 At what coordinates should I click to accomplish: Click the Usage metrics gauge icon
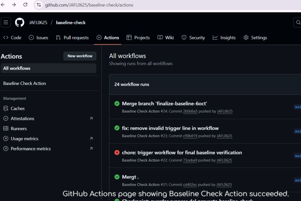click(x=6, y=138)
